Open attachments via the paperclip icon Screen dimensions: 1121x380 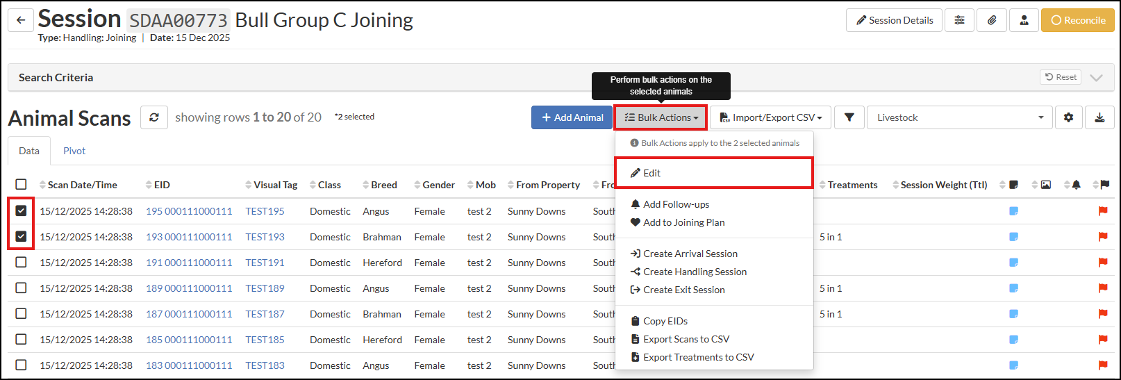click(x=992, y=20)
